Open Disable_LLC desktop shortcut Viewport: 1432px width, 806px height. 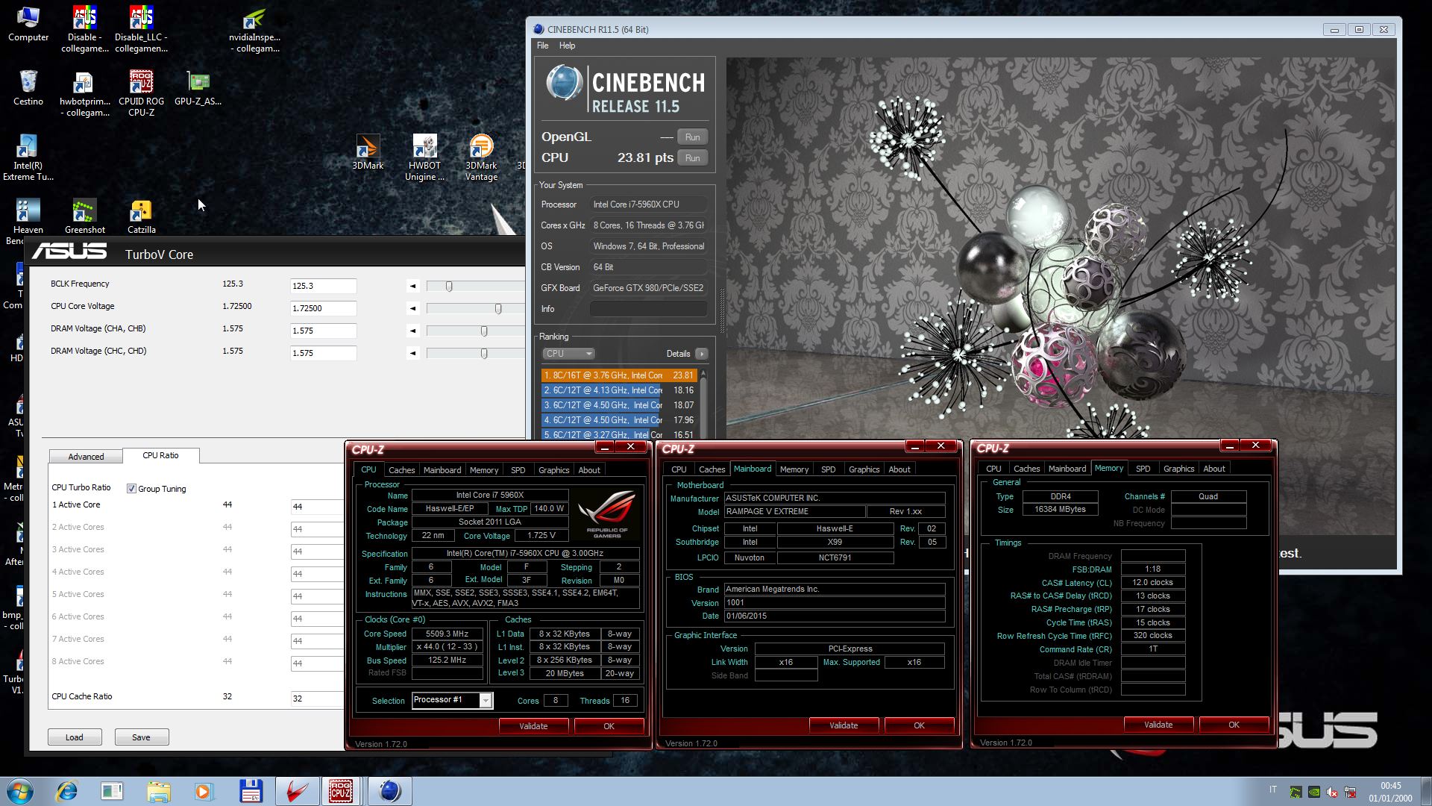[141, 30]
